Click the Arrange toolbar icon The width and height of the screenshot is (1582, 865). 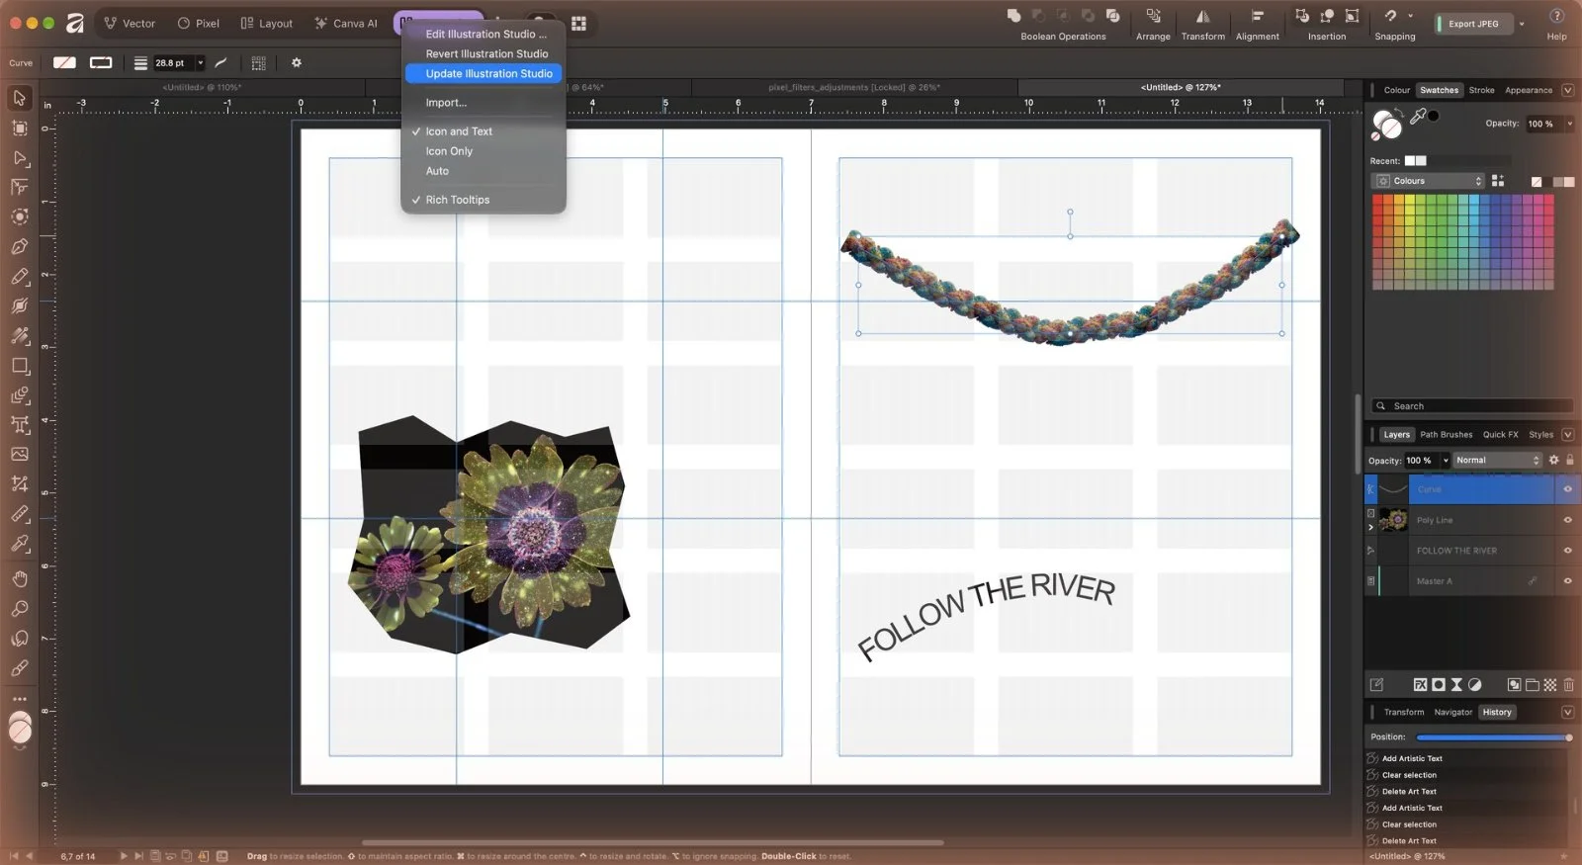pyautogui.click(x=1153, y=16)
